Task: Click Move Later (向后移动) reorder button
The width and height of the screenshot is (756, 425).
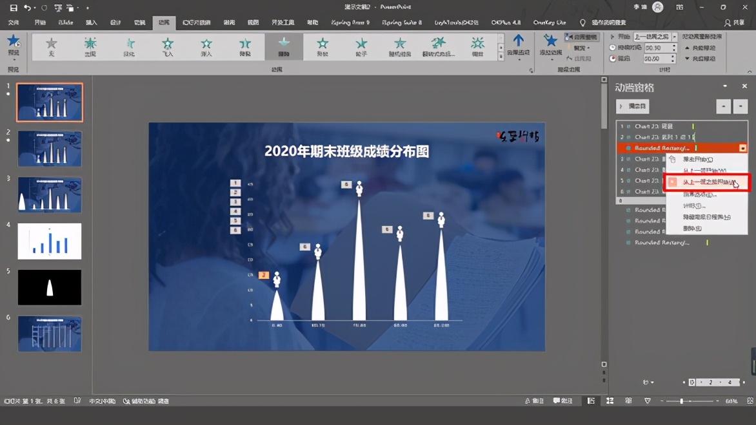Action: 700,59
